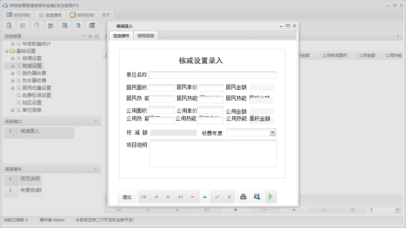Switch to the 使用指南 tab in dialog
This screenshot has height=228, width=406.
pyautogui.click(x=146, y=37)
